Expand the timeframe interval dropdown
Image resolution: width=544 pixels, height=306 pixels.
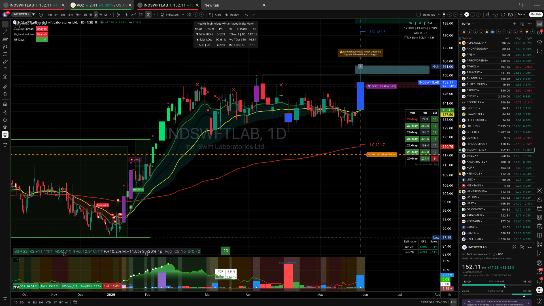click(110, 15)
